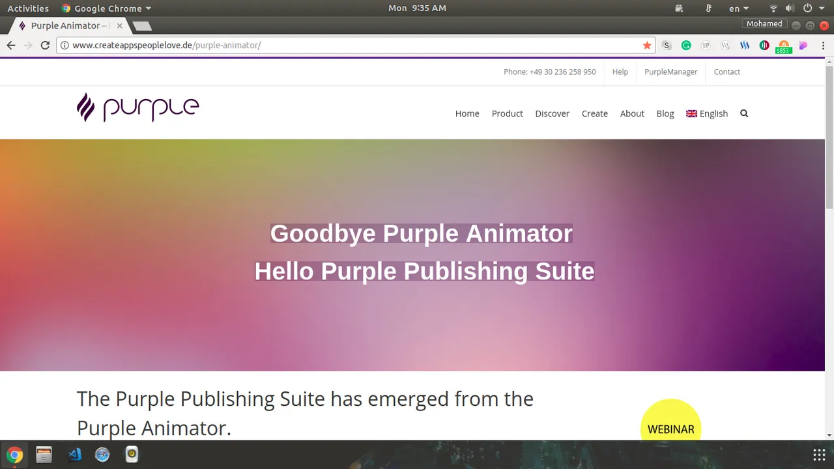
Task: Click the thermometer indicator icon
Action: 708,8
